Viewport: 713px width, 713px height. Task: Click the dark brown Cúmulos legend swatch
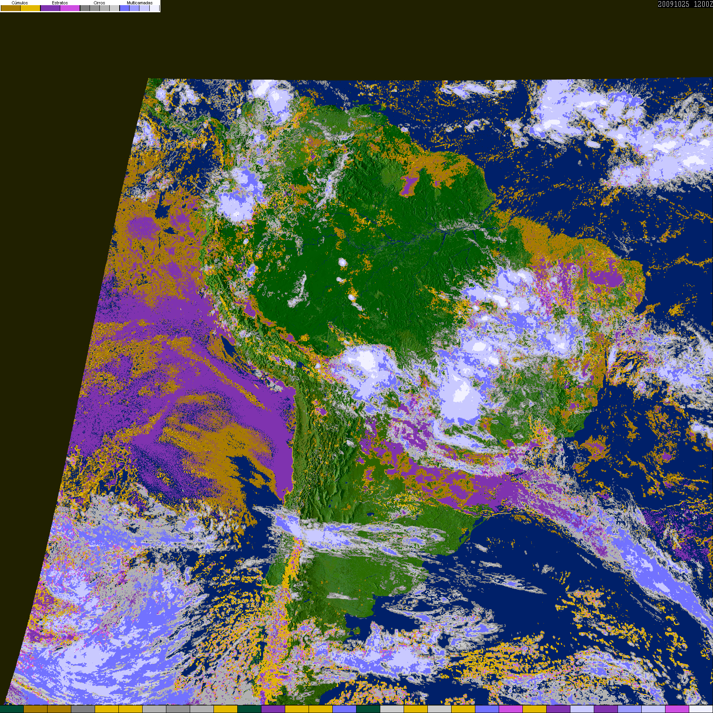11,8
